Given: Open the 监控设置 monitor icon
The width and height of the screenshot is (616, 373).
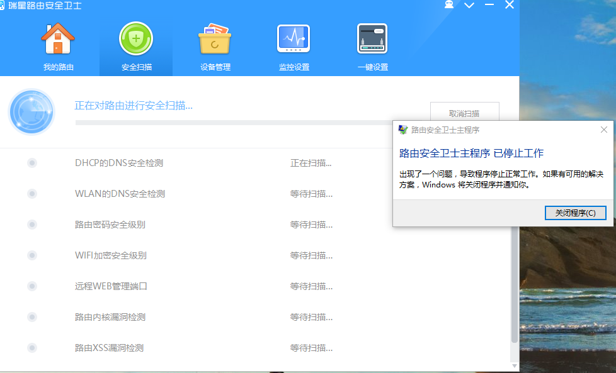Looking at the screenshot, I should click(x=294, y=38).
